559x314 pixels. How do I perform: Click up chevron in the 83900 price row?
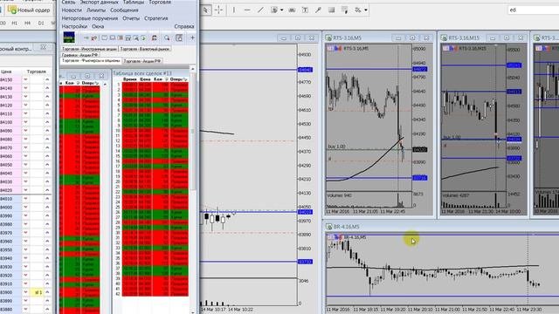tap(47, 292)
